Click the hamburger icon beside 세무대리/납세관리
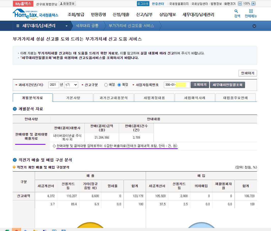Image resolution: width=271 pixels, height=231 pixels. [x=18, y=26]
